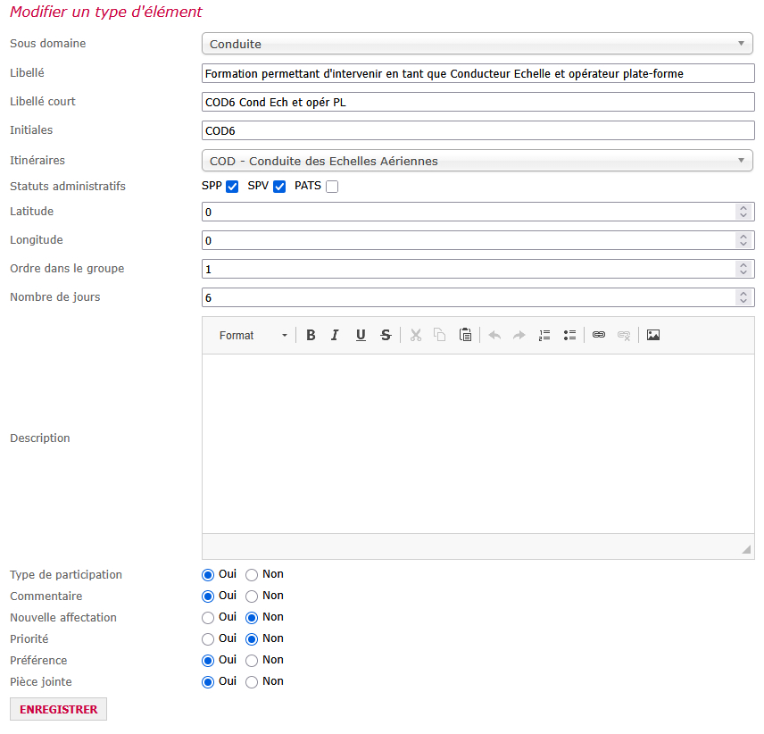Screen dimensions: 764x734
Task: Click the undo arrow icon
Action: pyautogui.click(x=494, y=336)
